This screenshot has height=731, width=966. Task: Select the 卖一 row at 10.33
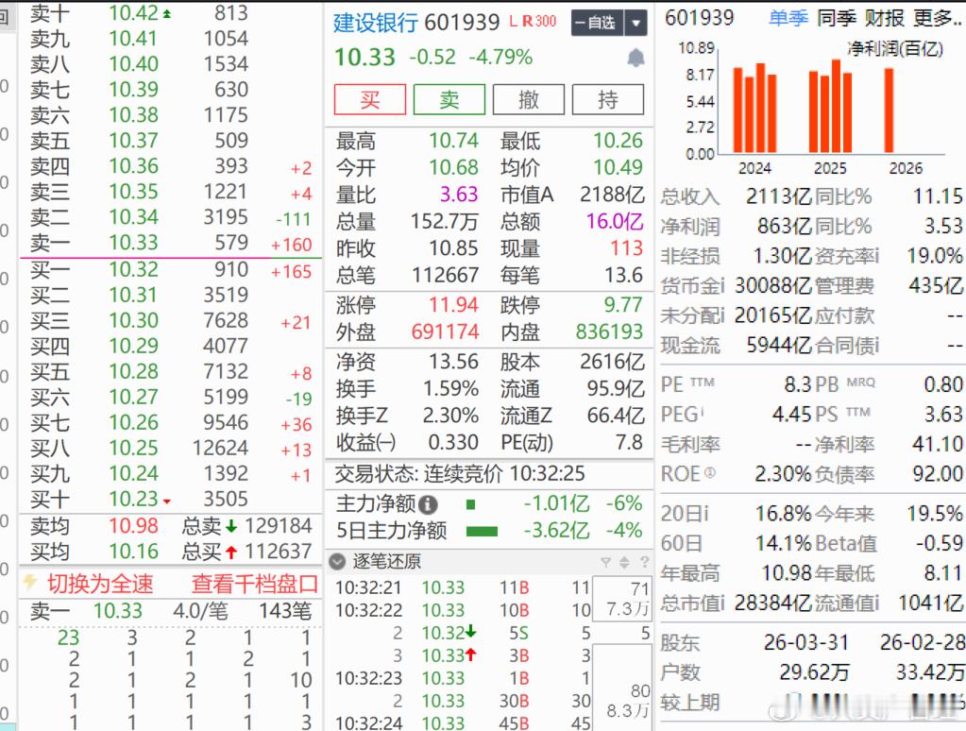(171, 243)
